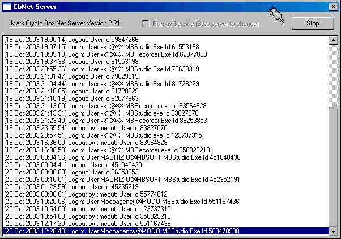Select log entry Login MBRecorder.Exe Id 86253853
The width and height of the screenshot is (341, 239).
(x=167, y=121)
